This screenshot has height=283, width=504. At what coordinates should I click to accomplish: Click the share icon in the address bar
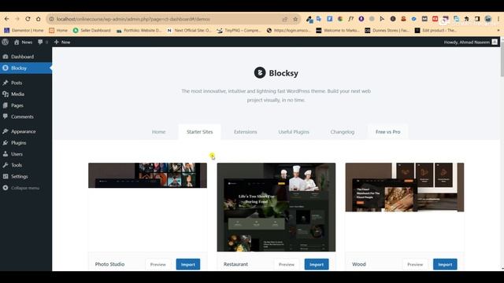point(285,19)
